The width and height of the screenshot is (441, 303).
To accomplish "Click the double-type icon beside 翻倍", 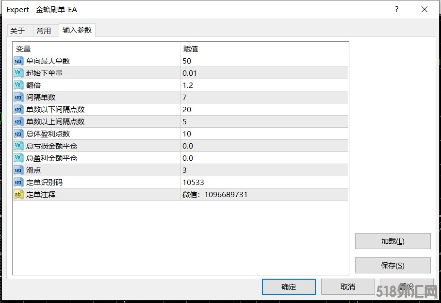I will coord(18,85).
